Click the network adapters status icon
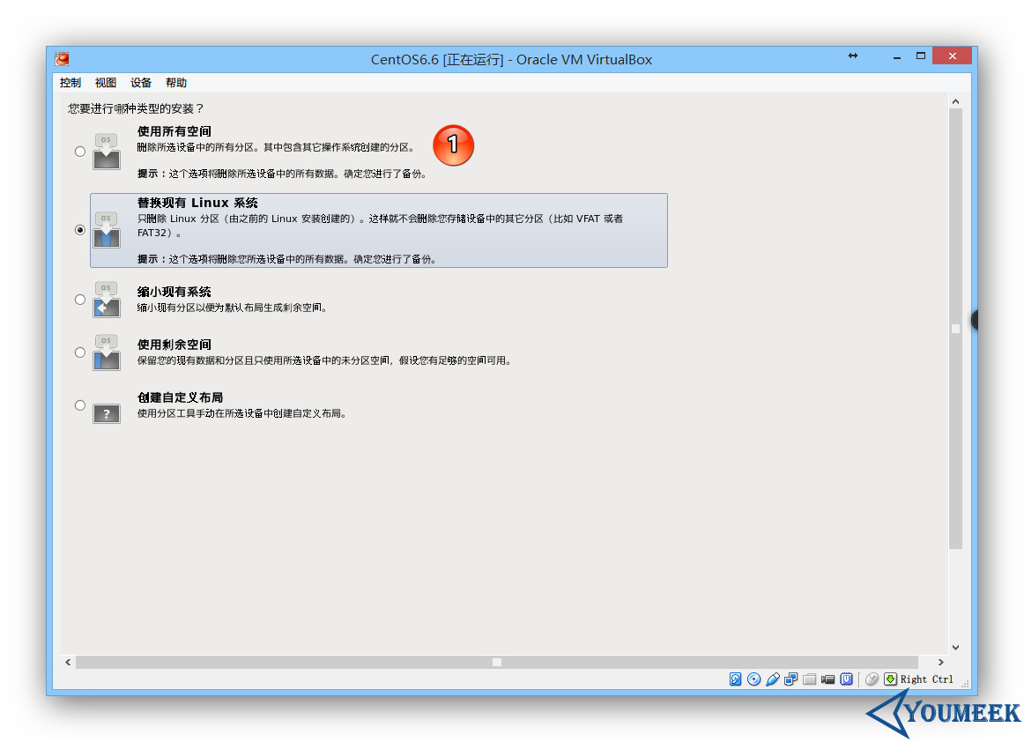This screenshot has width=1024, height=742. click(x=791, y=679)
